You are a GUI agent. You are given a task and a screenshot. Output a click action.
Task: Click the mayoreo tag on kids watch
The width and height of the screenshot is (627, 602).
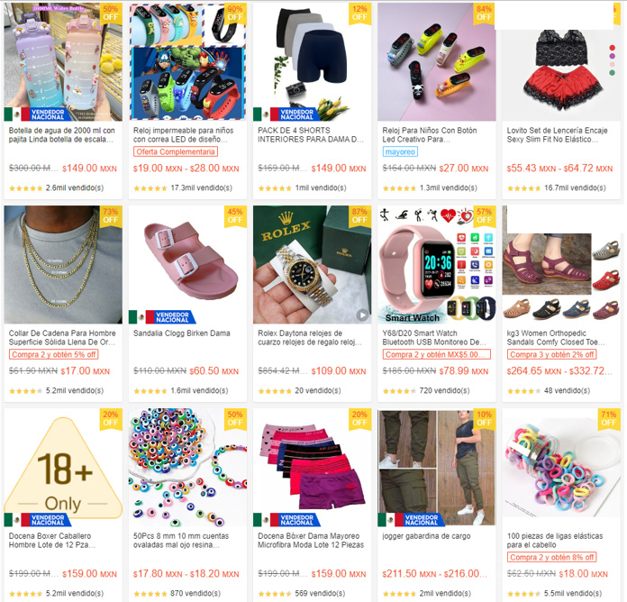(x=400, y=151)
